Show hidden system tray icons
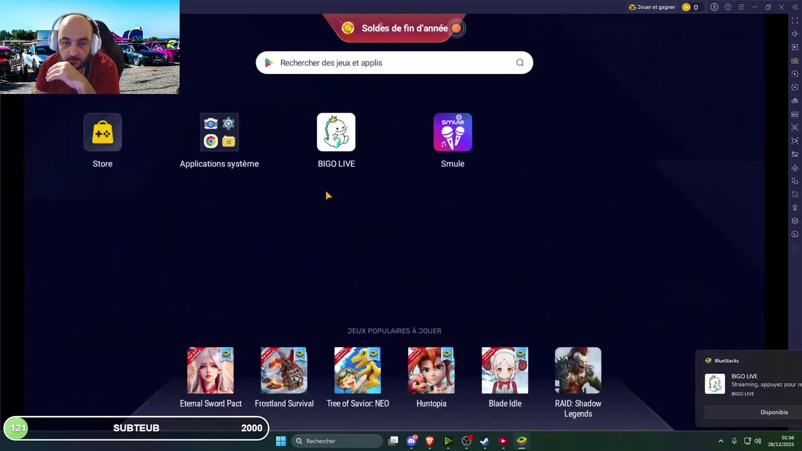 (721, 441)
